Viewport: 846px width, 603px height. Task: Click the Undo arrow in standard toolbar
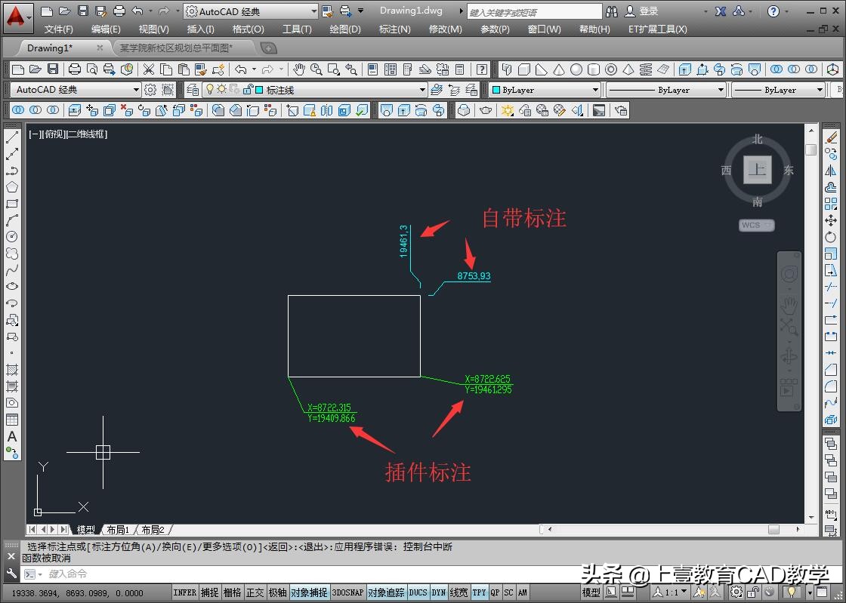[241, 69]
